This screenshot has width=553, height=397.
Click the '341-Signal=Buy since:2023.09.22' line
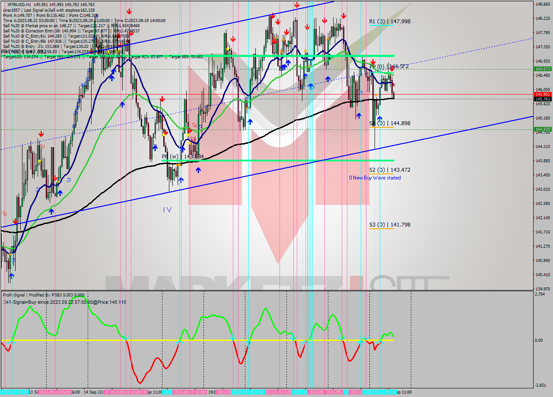64,302
